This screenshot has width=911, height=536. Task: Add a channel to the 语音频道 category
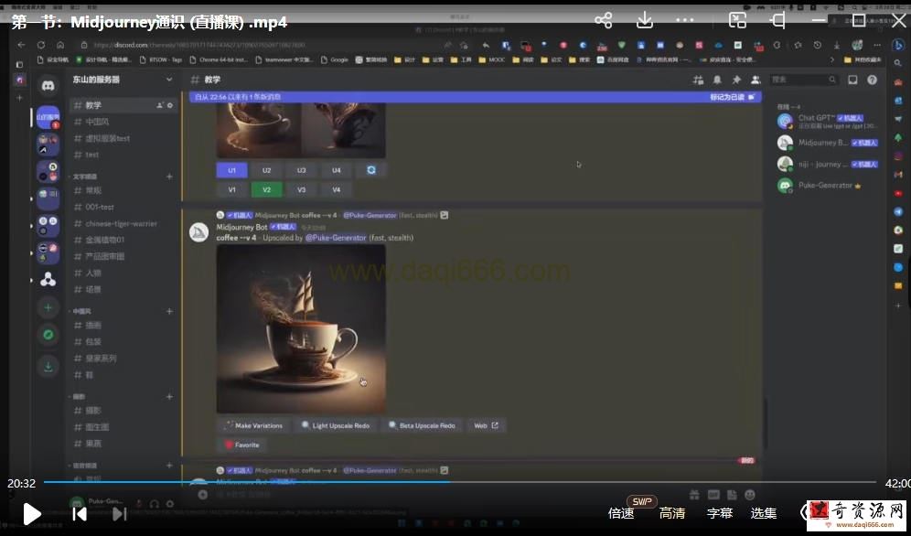coord(169,466)
